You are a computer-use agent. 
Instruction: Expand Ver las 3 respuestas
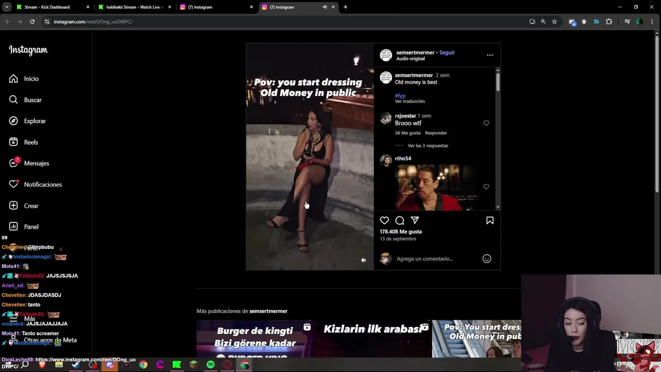[x=428, y=146]
